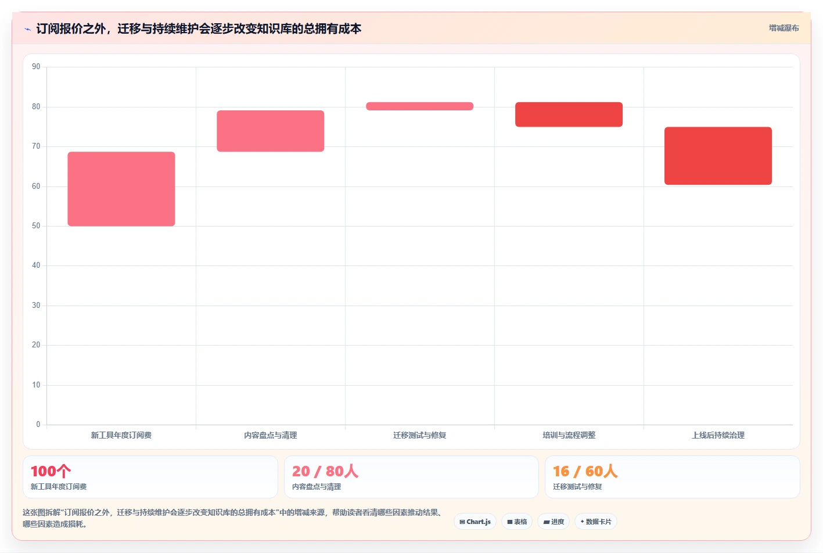823x553 pixels.
Task: Click x-axis label 培训与流程调整
Action: click(569, 435)
